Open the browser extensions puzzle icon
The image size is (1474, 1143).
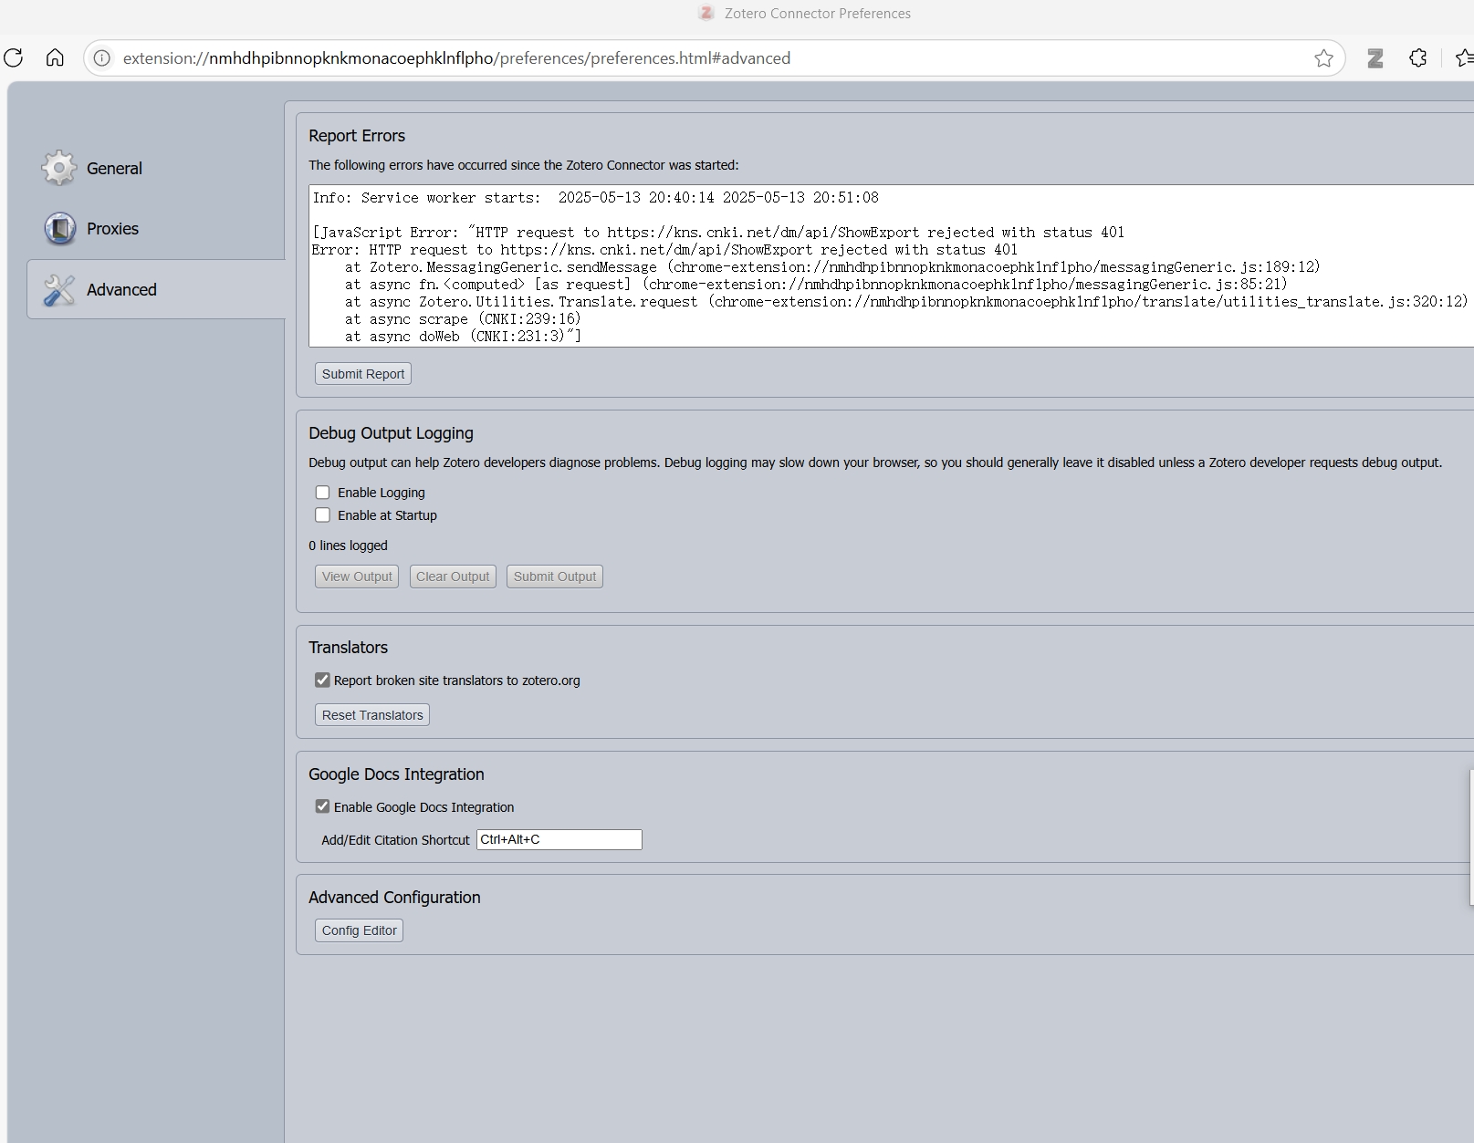pyautogui.click(x=1417, y=58)
